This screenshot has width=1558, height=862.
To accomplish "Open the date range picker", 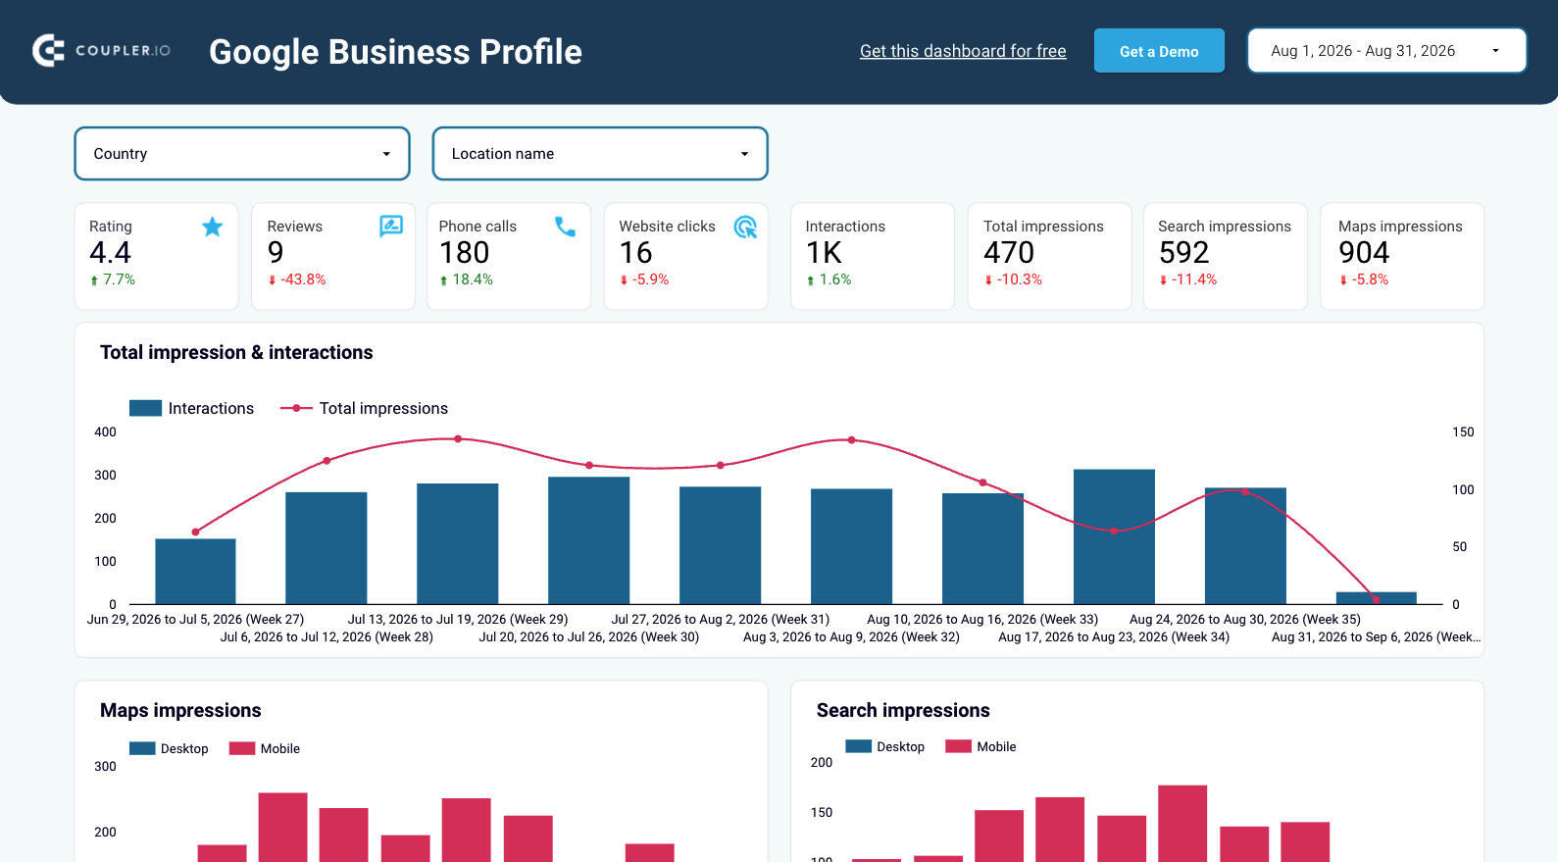I will point(1386,51).
